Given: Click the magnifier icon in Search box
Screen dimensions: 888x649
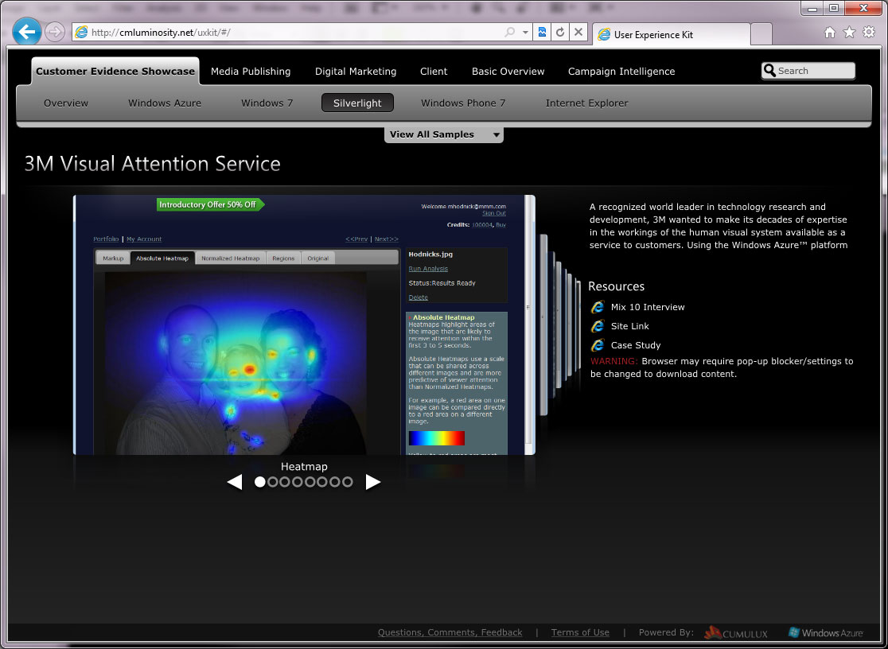Looking at the screenshot, I should pos(769,71).
